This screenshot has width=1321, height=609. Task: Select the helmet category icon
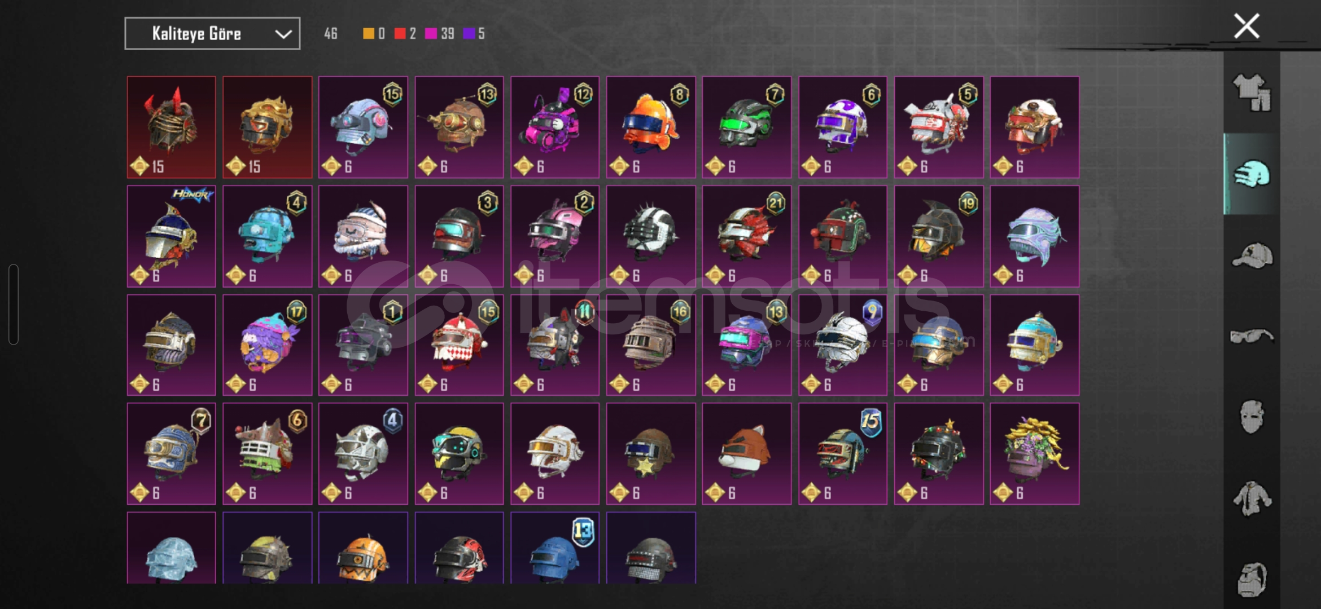(1252, 174)
